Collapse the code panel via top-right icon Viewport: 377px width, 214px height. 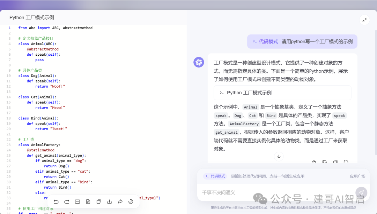tap(364, 20)
